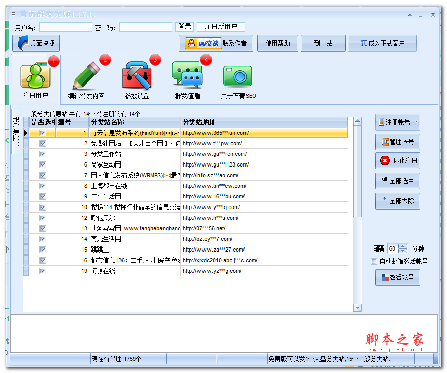Open the 群发/查看 chat bubbles icon
This screenshot has width=447, height=373.
click(x=187, y=77)
